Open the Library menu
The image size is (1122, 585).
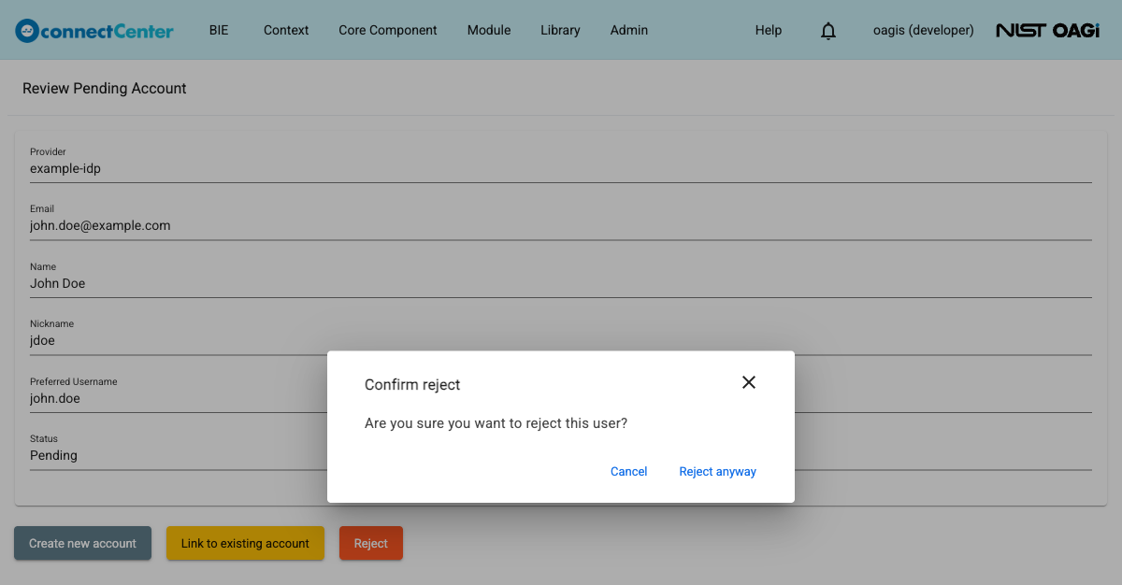click(560, 30)
